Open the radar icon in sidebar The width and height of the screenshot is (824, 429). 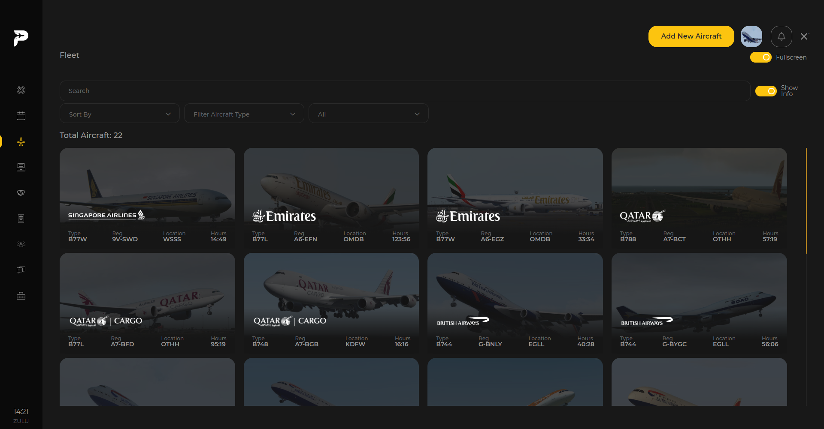coord(21,90)
